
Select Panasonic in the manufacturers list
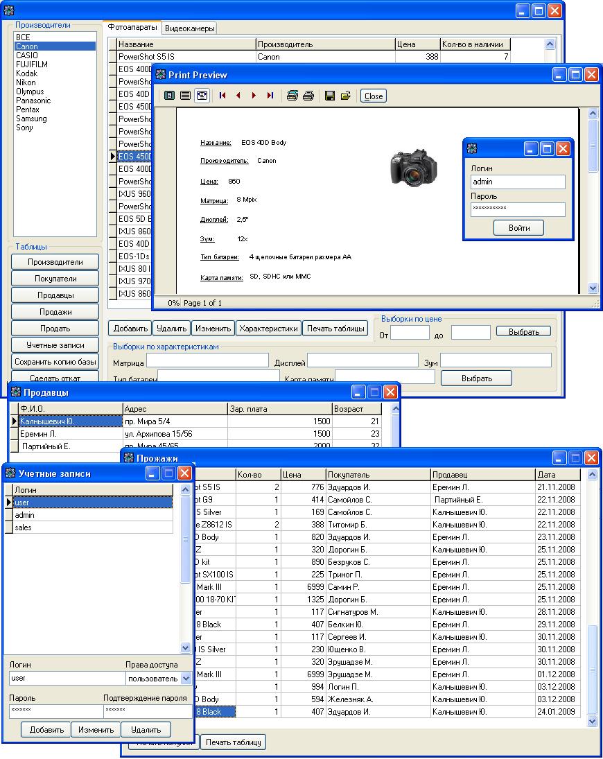pyautogui.click(x=55, y=101)
